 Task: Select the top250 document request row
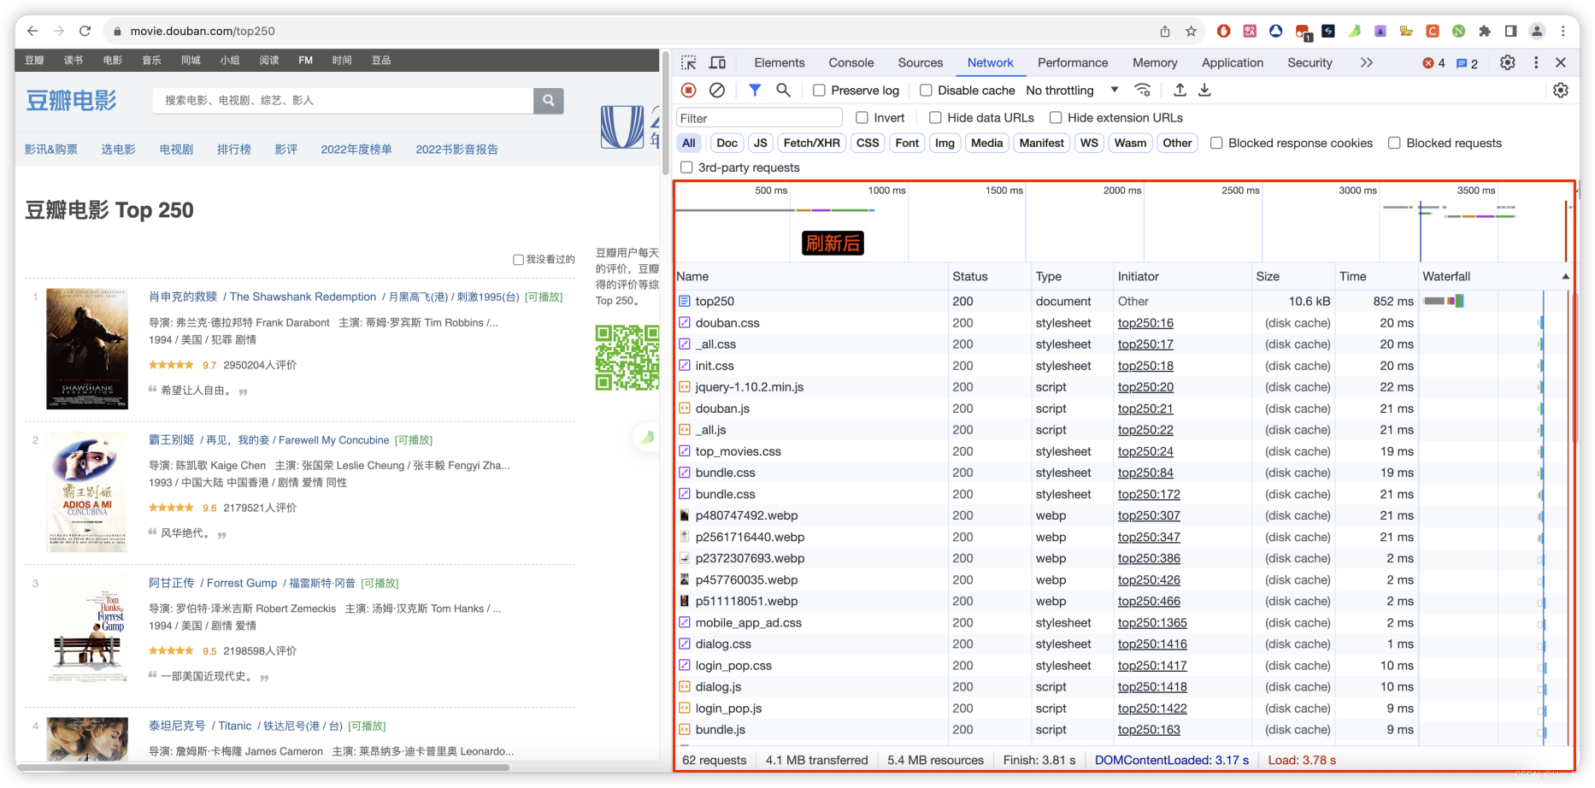tap(1124, 301)
